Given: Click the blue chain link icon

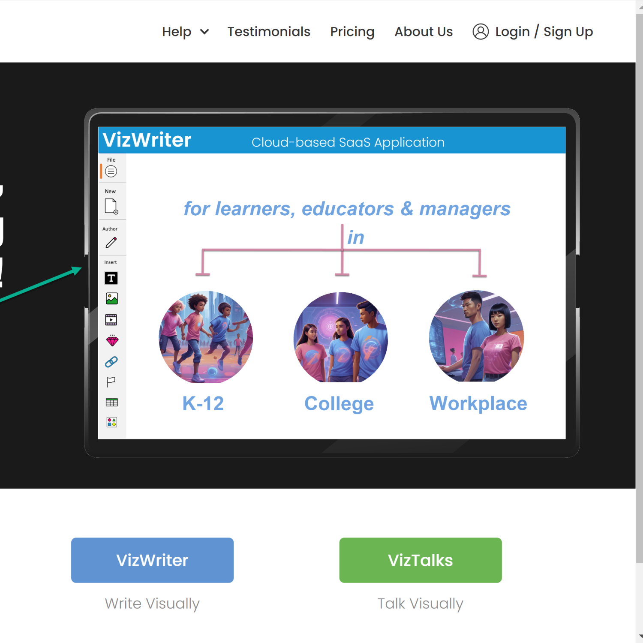Looking at the screenshot, I should [111, 362].
